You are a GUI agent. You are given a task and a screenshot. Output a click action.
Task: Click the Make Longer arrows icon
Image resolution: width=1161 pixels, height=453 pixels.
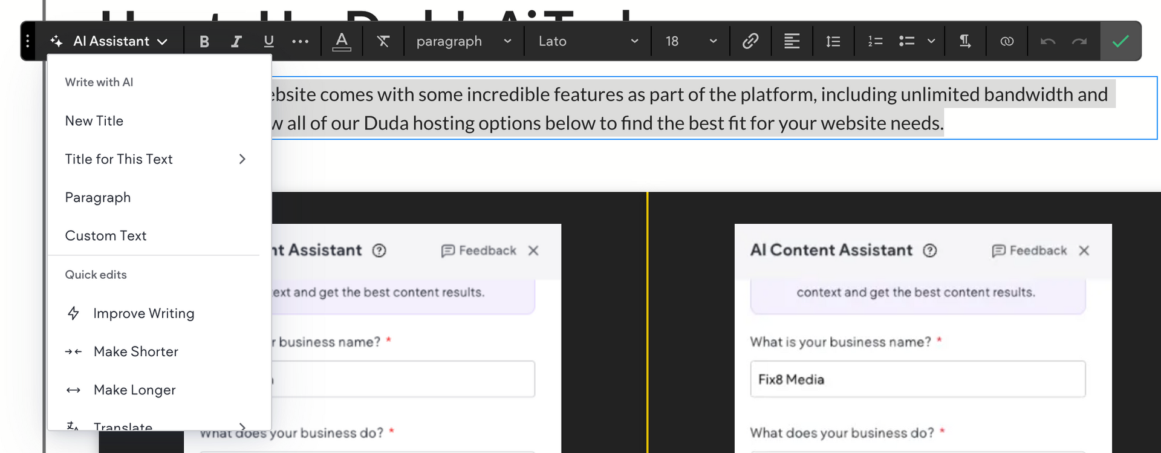click(73, 390)
